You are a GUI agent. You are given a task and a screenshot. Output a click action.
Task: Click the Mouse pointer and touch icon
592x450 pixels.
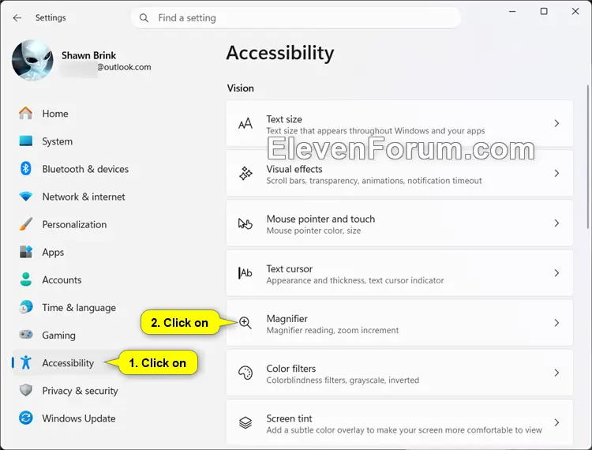pos(245,223)
